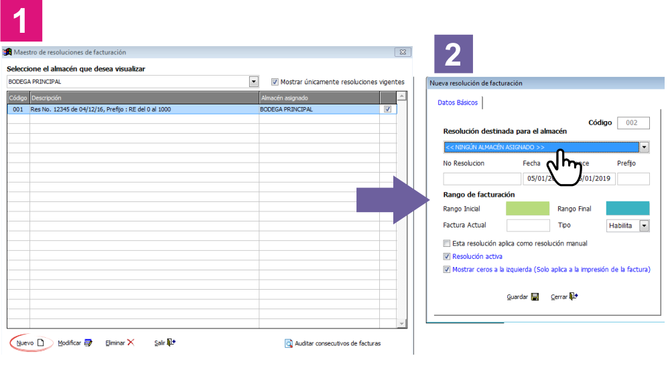The height and width of the screenshot is (370, 670).
Task: Toggle Mostrar únicamente resoluciones vigentes checkbox
Action: 275,82
